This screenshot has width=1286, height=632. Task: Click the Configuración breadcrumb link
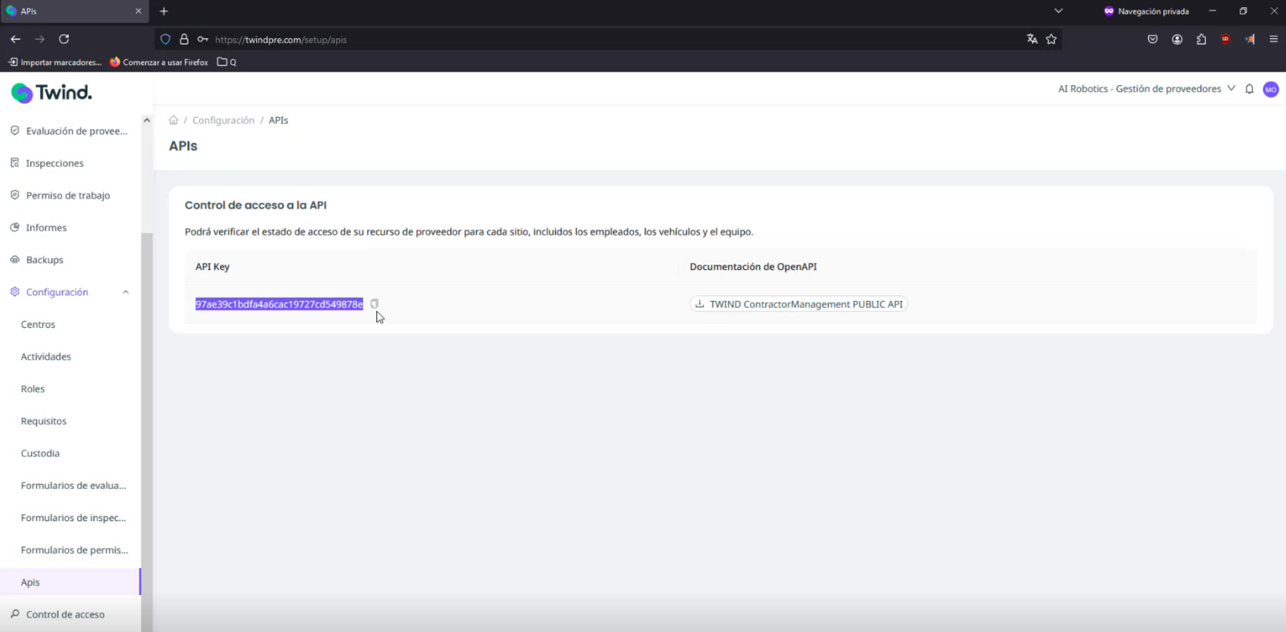coord(223,120)
